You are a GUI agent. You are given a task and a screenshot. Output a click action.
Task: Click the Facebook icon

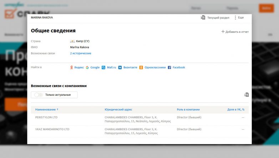pyautogui.click(x=169, y=67)
